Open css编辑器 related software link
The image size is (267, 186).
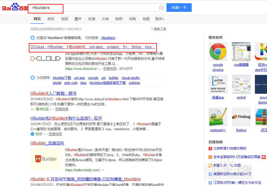click(x=241, y=65)
